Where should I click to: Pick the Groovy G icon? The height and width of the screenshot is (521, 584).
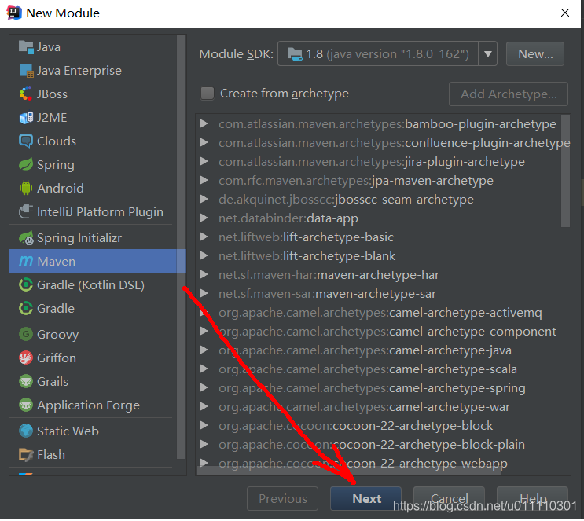coord(26,334)
